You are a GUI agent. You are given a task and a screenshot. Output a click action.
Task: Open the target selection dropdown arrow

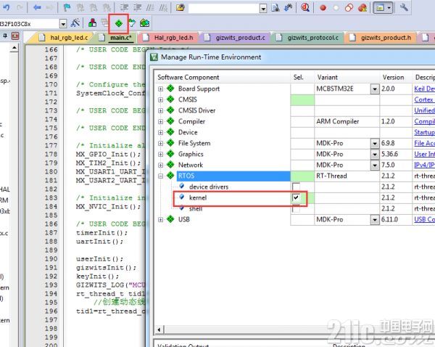point(63,24)
